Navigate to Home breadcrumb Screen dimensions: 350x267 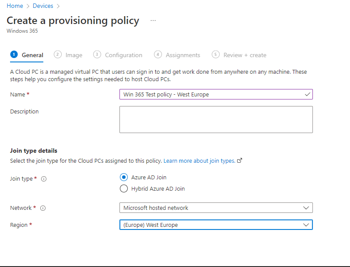click(14, 6)
